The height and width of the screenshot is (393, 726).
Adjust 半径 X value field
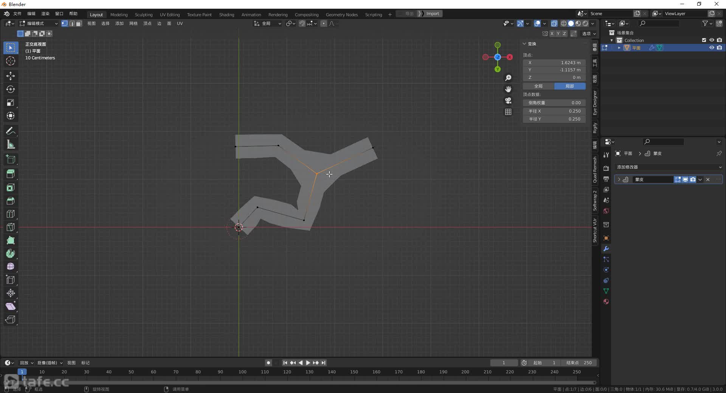[x=554, y=111]
